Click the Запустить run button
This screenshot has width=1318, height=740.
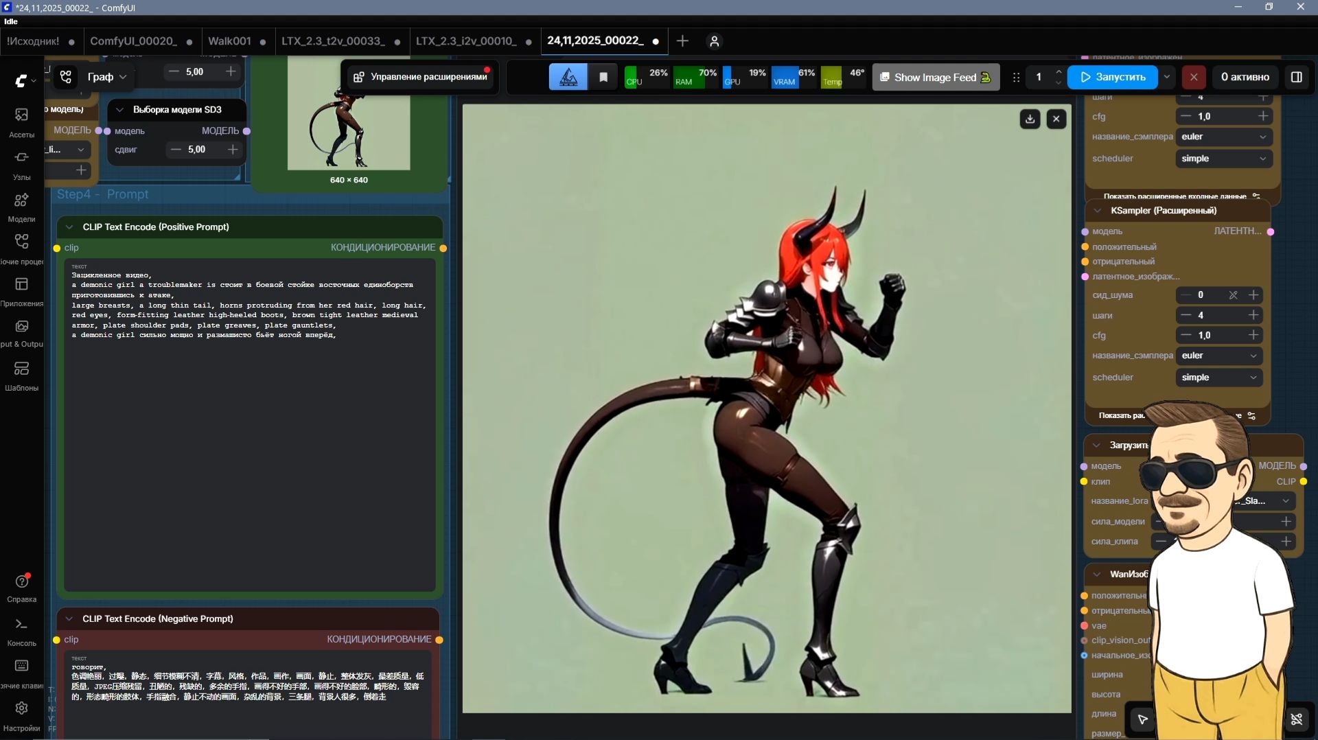[x=1113, y=77]
